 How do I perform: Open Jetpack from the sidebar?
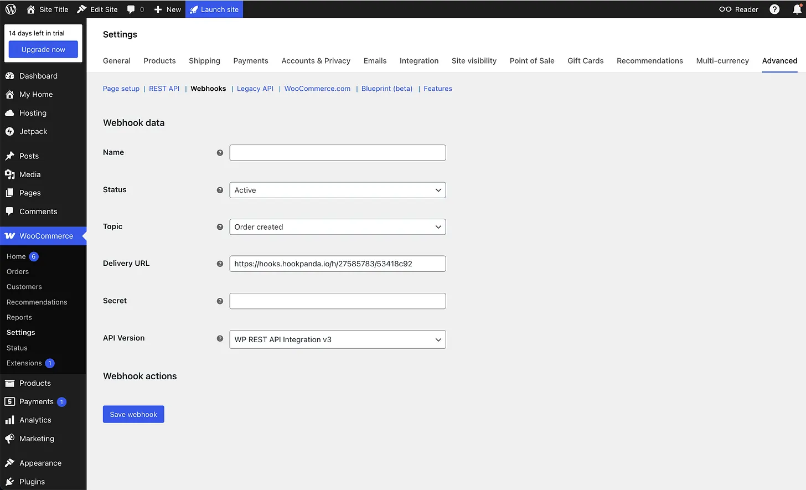[33, 132]
